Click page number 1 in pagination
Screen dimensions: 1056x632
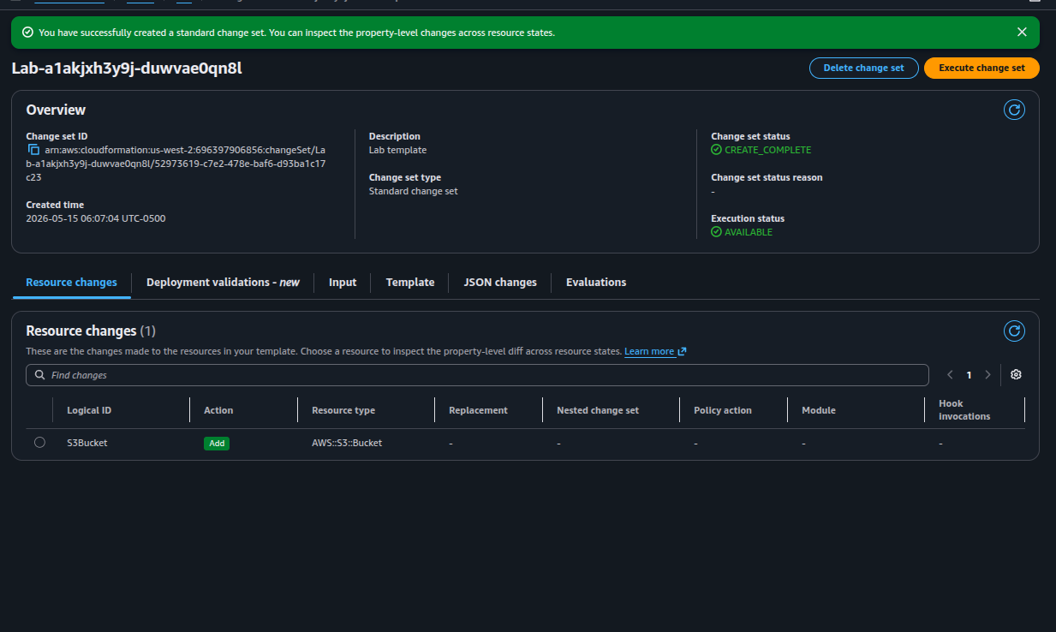(969, 375)
